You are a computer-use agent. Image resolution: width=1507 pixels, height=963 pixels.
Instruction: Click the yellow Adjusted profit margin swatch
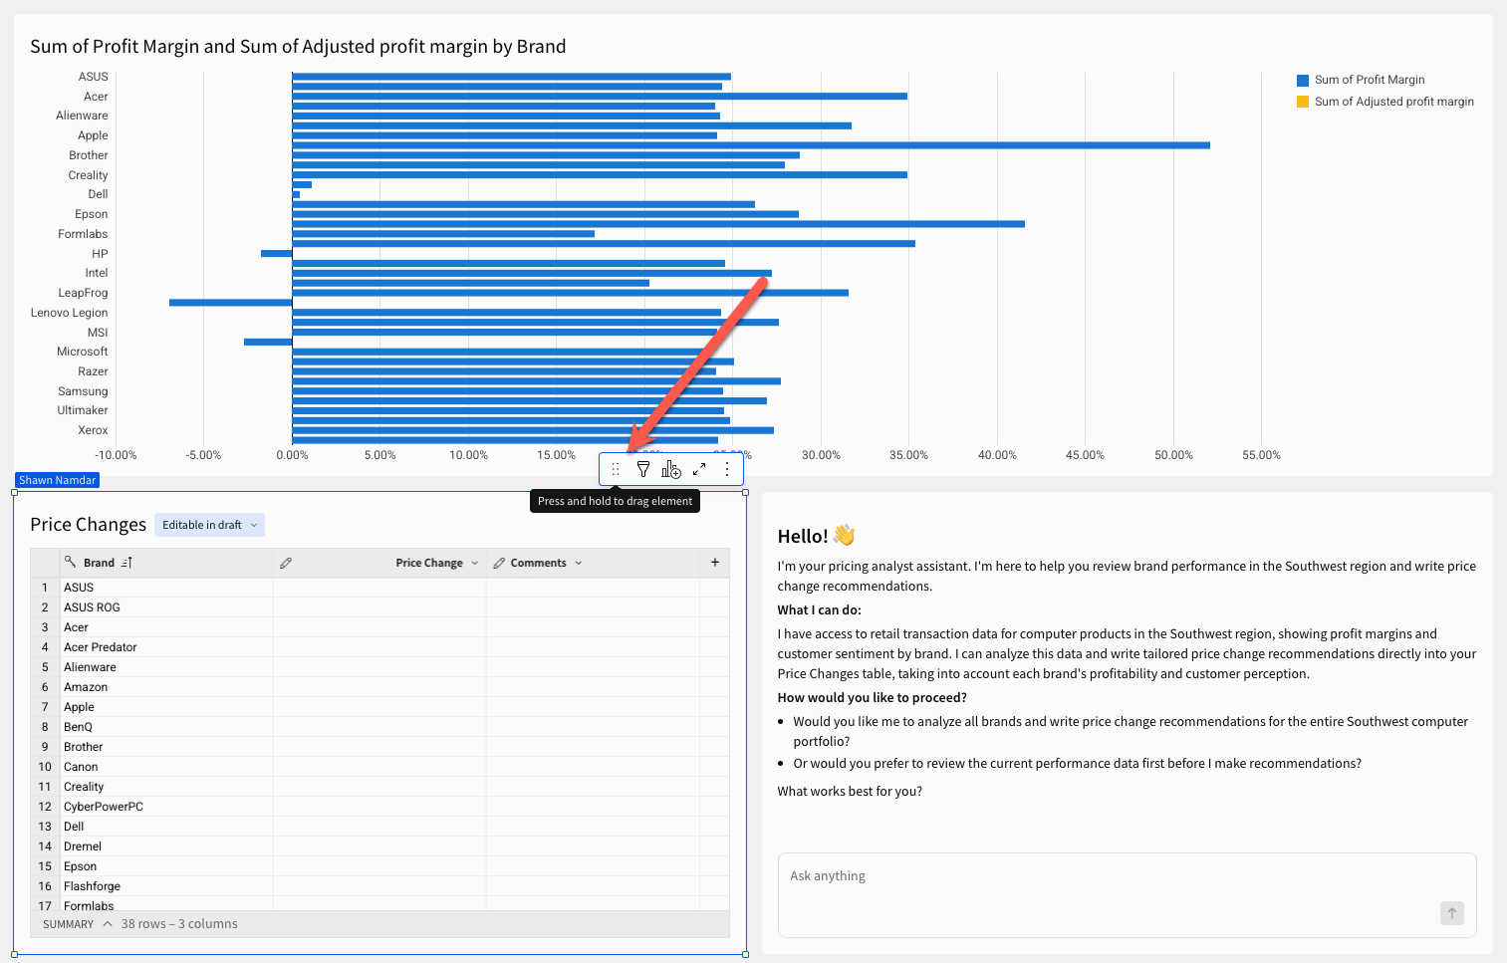1303,102
